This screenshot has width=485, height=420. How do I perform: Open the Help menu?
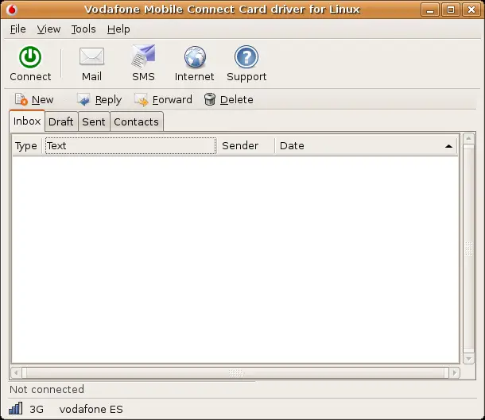tap(118, 29)
